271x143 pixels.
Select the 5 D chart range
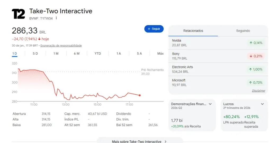pyautogui.click(x=35, y=54)
